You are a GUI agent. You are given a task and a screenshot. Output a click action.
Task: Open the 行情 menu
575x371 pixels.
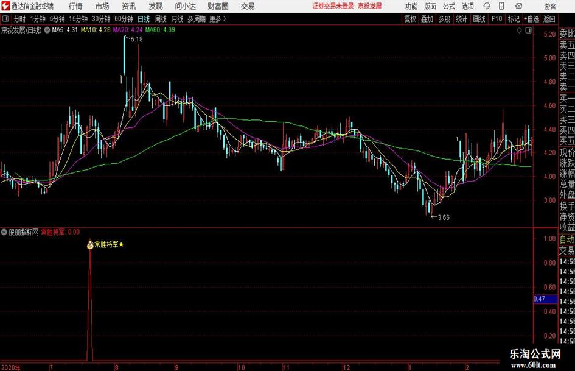pos(75,6)
